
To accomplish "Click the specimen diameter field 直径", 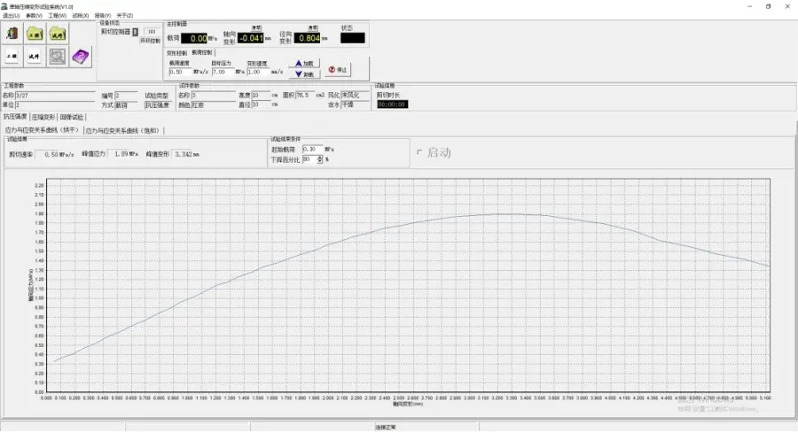I will (x=261, y=104).
